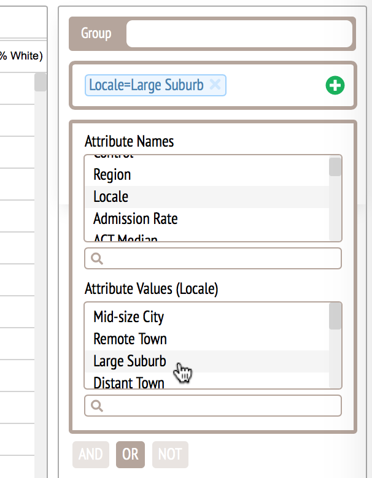
Task: Select Mid-size City value
Action: 129,317
